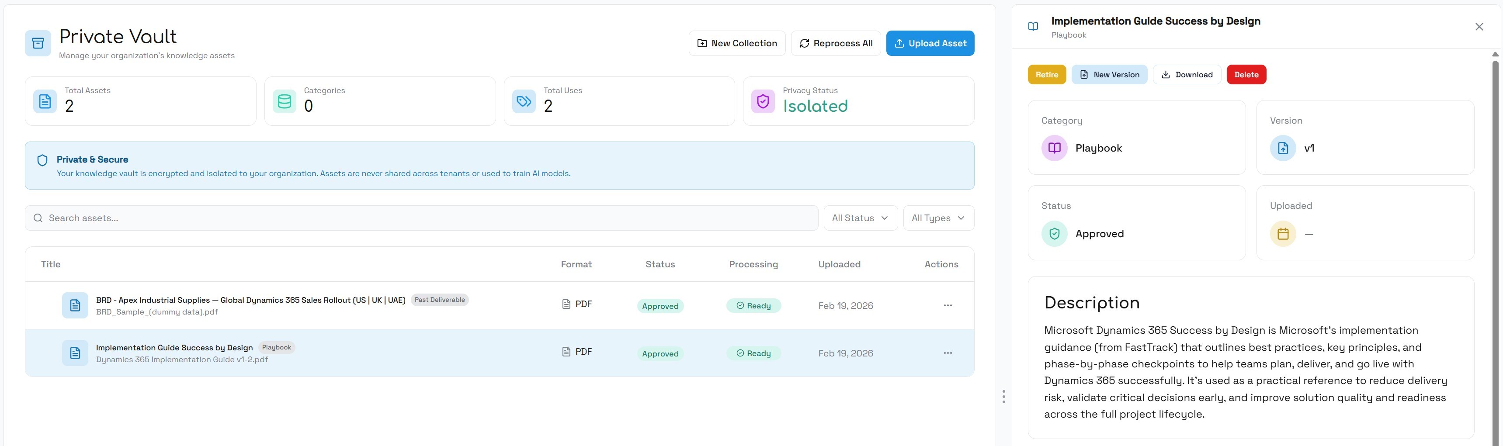Click the Version v1 file icon

tap(1283, 148)
